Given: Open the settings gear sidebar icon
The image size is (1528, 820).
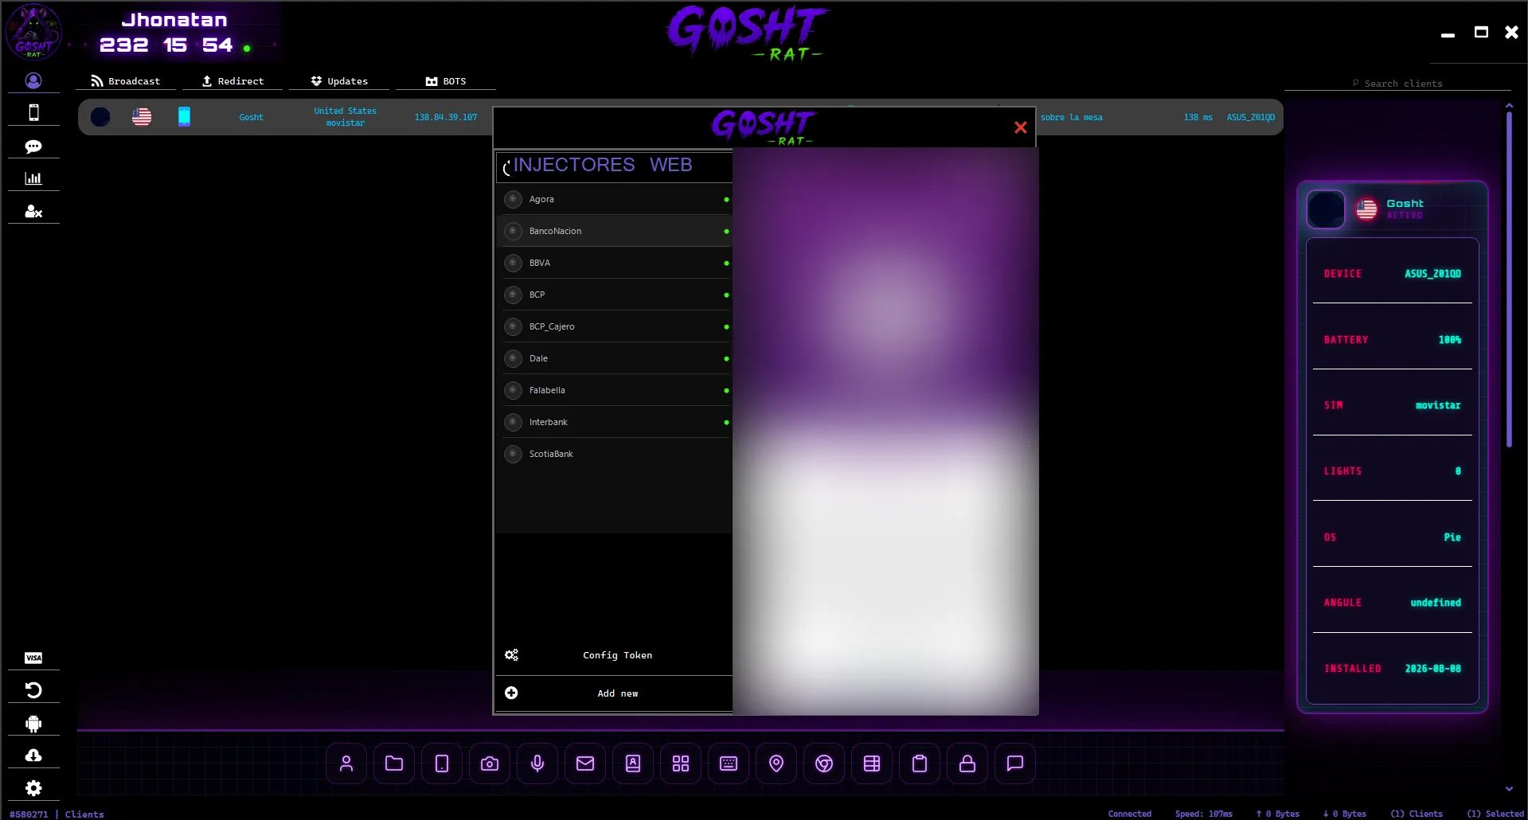Looking at the screenshot, I should click(x=33, y=788).
